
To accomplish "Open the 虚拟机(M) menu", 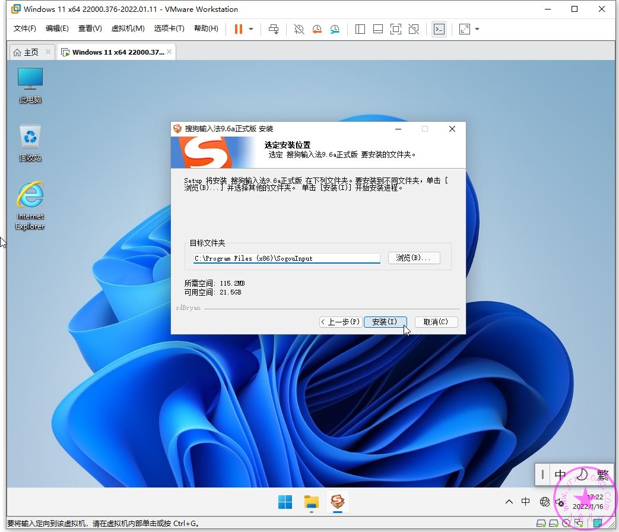I will pos(128,28).
